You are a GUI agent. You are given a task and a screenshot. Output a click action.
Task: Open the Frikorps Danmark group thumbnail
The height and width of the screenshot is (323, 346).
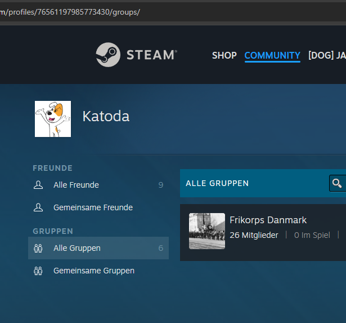coord(207,231)
